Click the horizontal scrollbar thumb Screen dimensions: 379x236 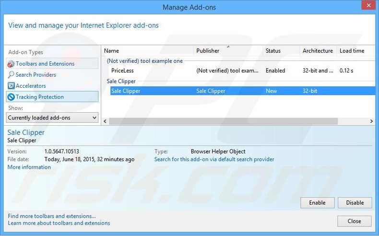point(223,121)
